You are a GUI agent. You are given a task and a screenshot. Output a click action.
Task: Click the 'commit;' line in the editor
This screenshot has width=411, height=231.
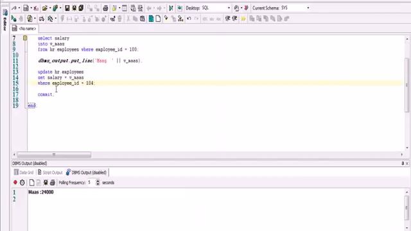click(46, 94)
